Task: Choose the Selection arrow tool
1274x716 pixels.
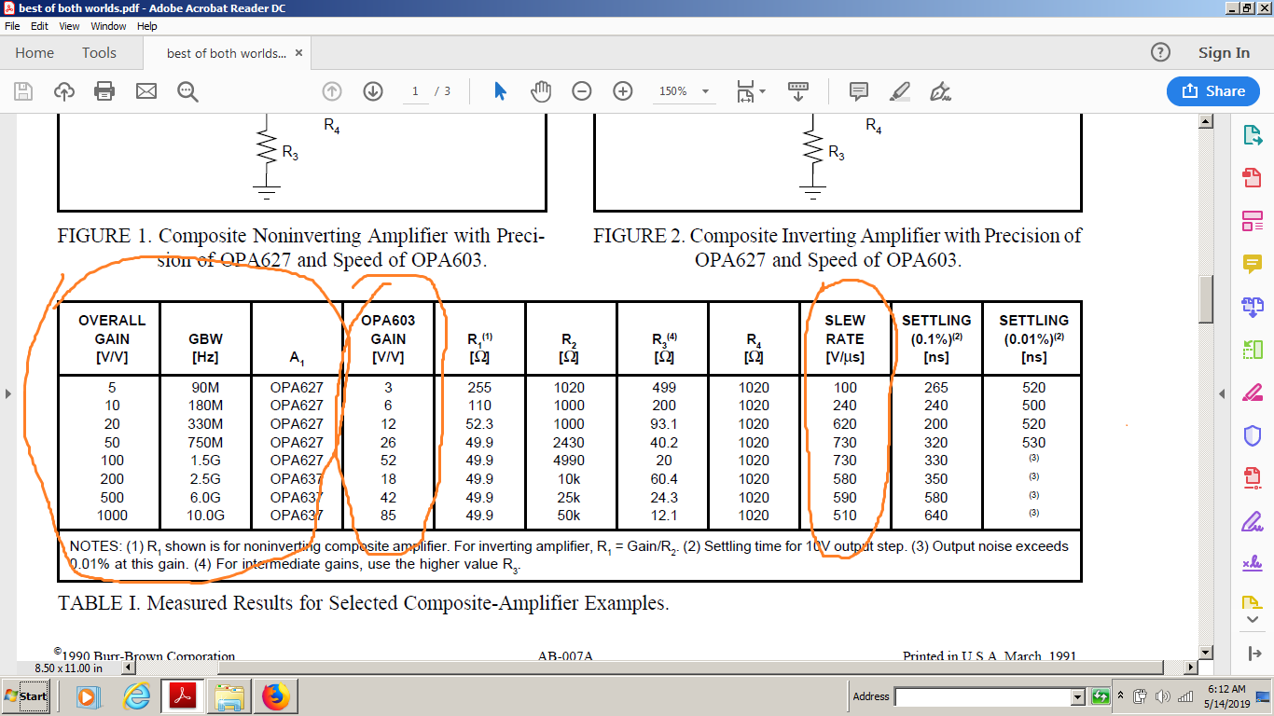Action: (x=500, y=91)
